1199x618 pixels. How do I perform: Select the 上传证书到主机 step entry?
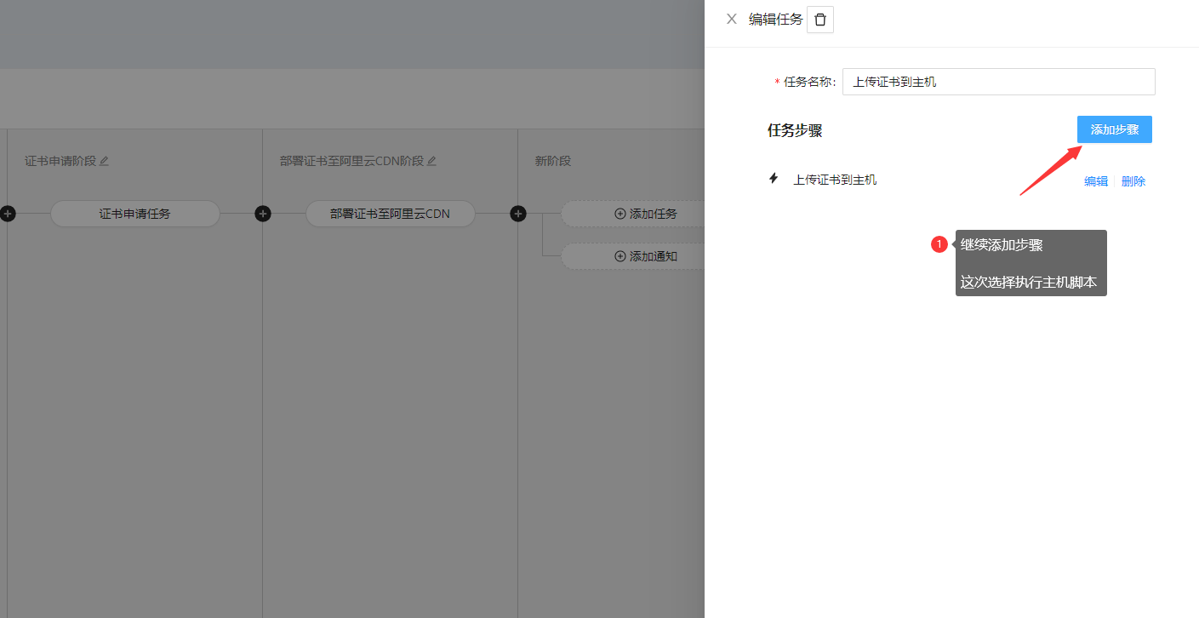click(835, 180)
